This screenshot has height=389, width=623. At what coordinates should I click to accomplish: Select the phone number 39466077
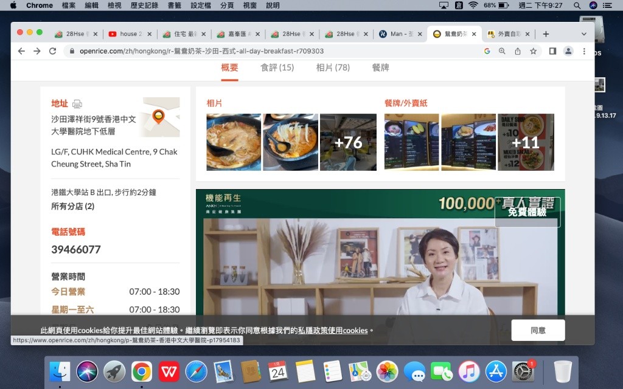[76, 249]
